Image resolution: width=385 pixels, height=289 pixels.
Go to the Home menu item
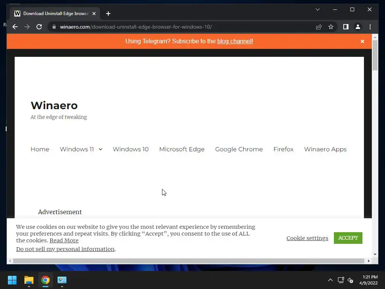40,149
